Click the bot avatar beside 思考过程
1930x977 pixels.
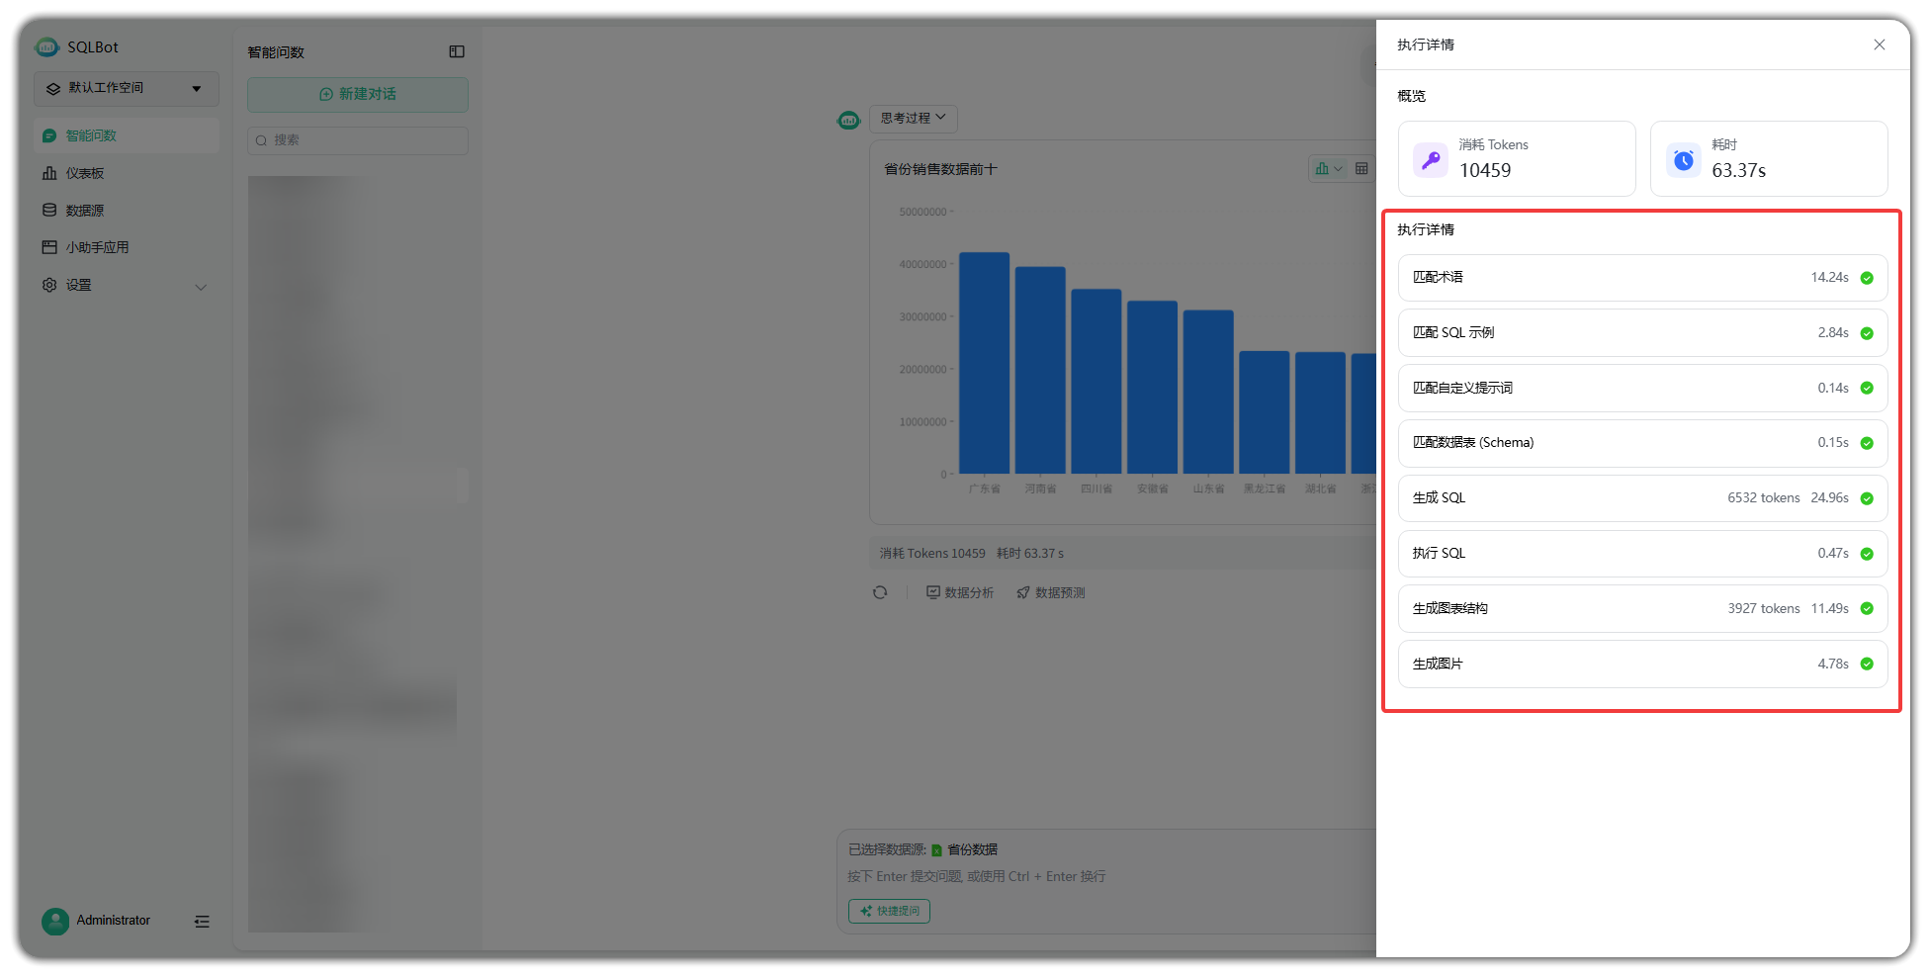[x=848, y=120]
